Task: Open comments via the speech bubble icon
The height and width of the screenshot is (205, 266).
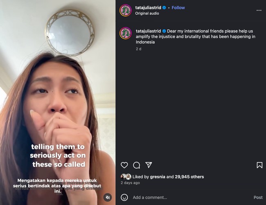Action: coord(137,165)
